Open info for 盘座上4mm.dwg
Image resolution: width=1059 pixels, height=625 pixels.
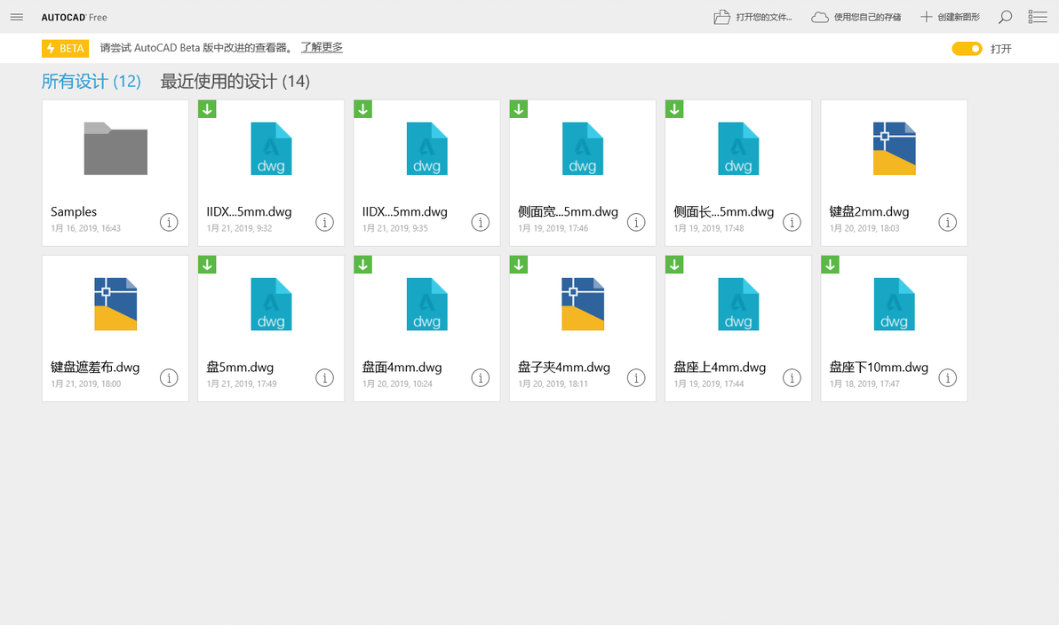[x=792, y=378]
